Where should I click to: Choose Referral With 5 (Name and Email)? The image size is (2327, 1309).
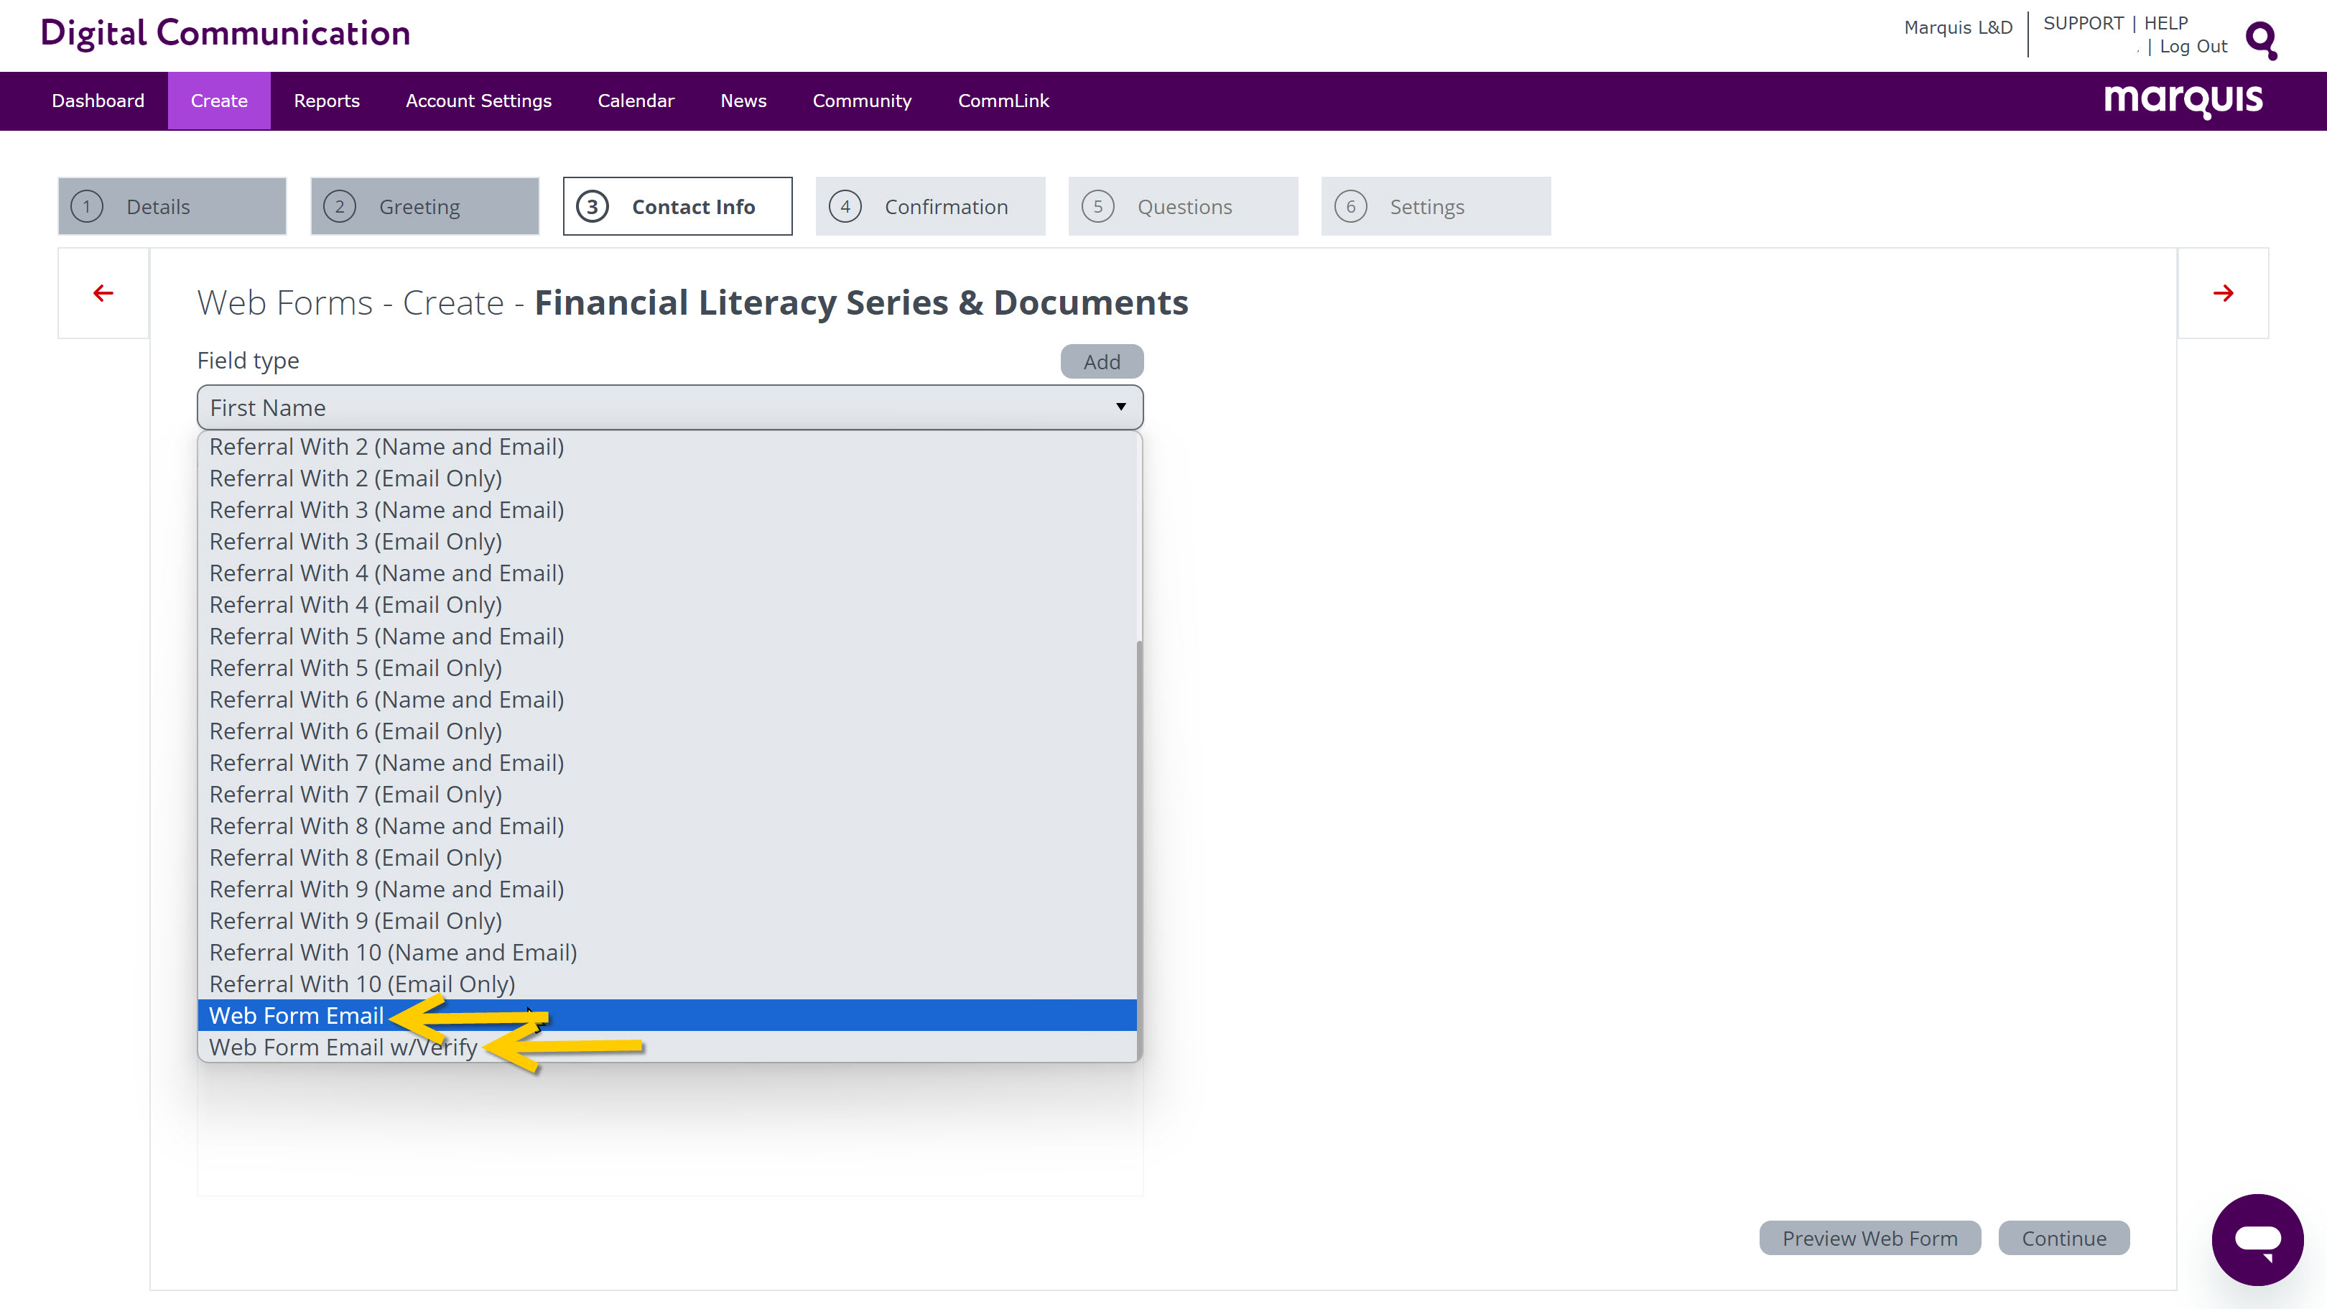tap(666, 636)
